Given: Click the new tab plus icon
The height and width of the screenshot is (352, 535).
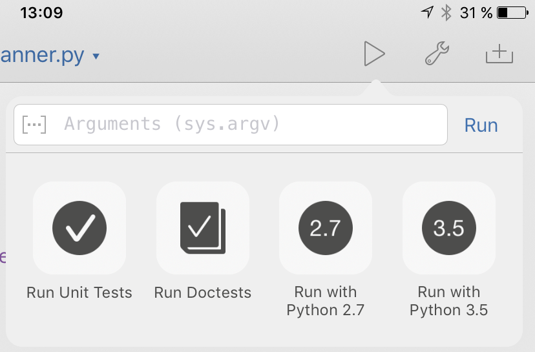Looking at the screenshot, I should point(499,55).
